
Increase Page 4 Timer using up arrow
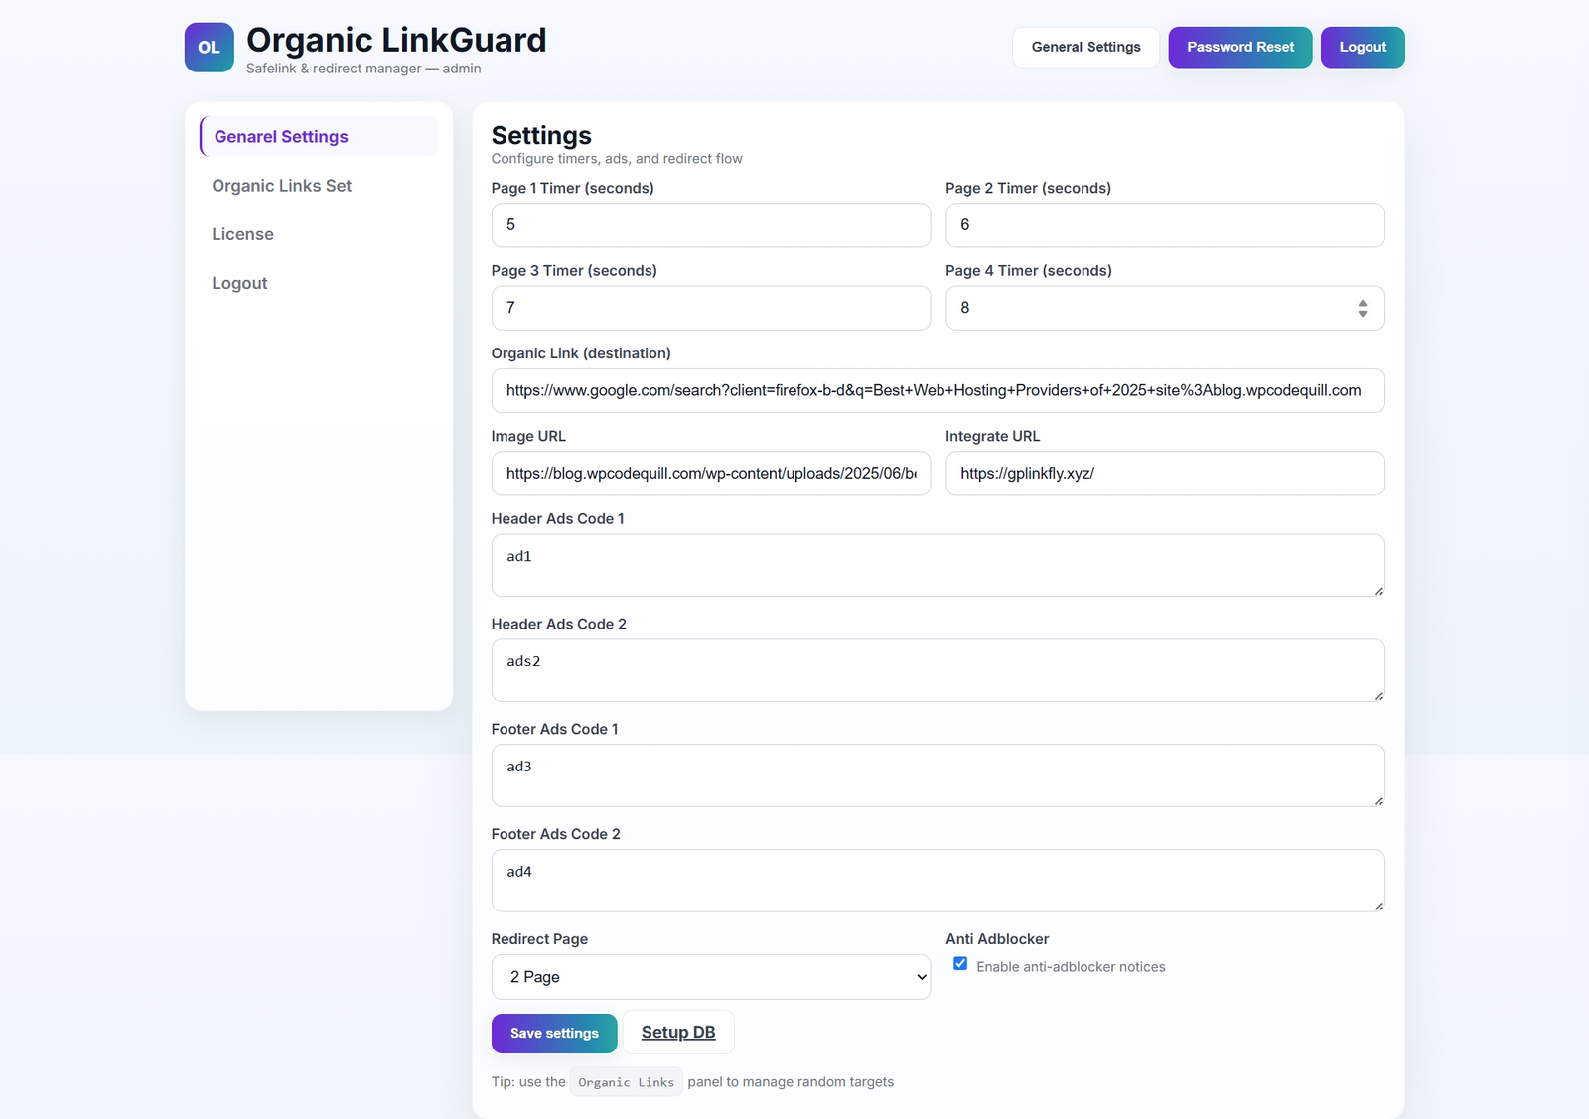1363,303
